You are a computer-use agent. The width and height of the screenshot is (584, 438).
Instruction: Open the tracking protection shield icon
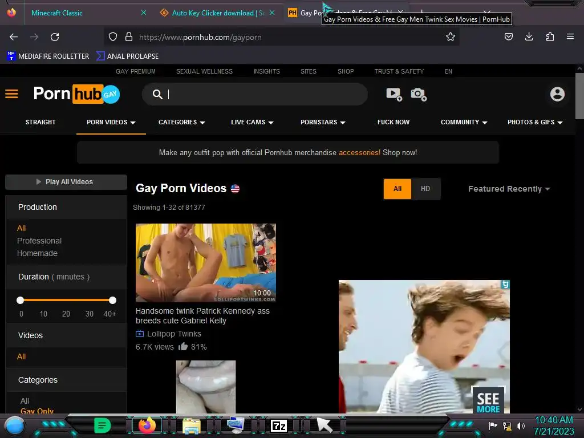[x=113, y=37]
